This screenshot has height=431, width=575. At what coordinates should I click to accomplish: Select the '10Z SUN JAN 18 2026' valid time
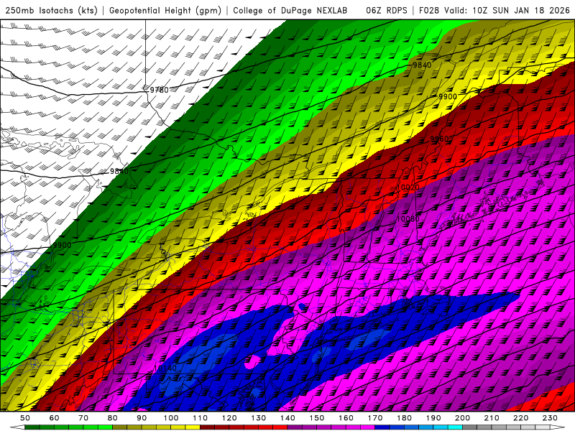tap(521, 10)
